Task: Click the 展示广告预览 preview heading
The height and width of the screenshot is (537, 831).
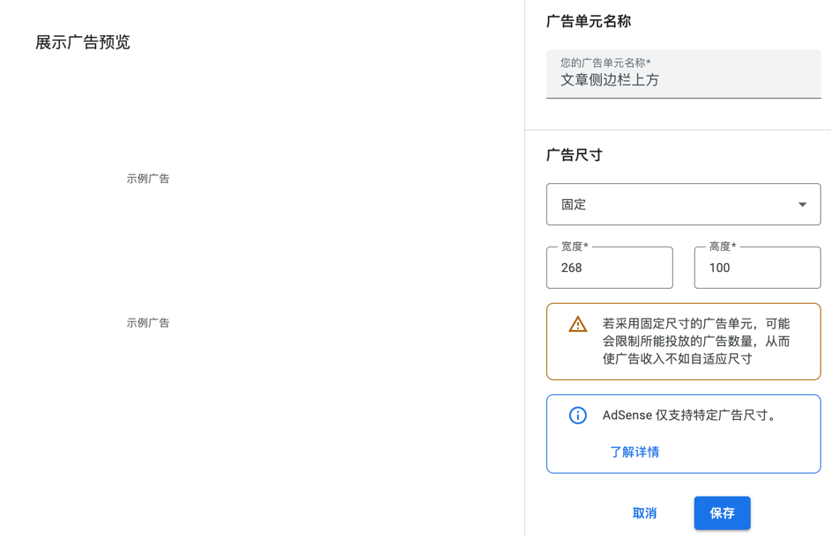Action: [82, 41]
